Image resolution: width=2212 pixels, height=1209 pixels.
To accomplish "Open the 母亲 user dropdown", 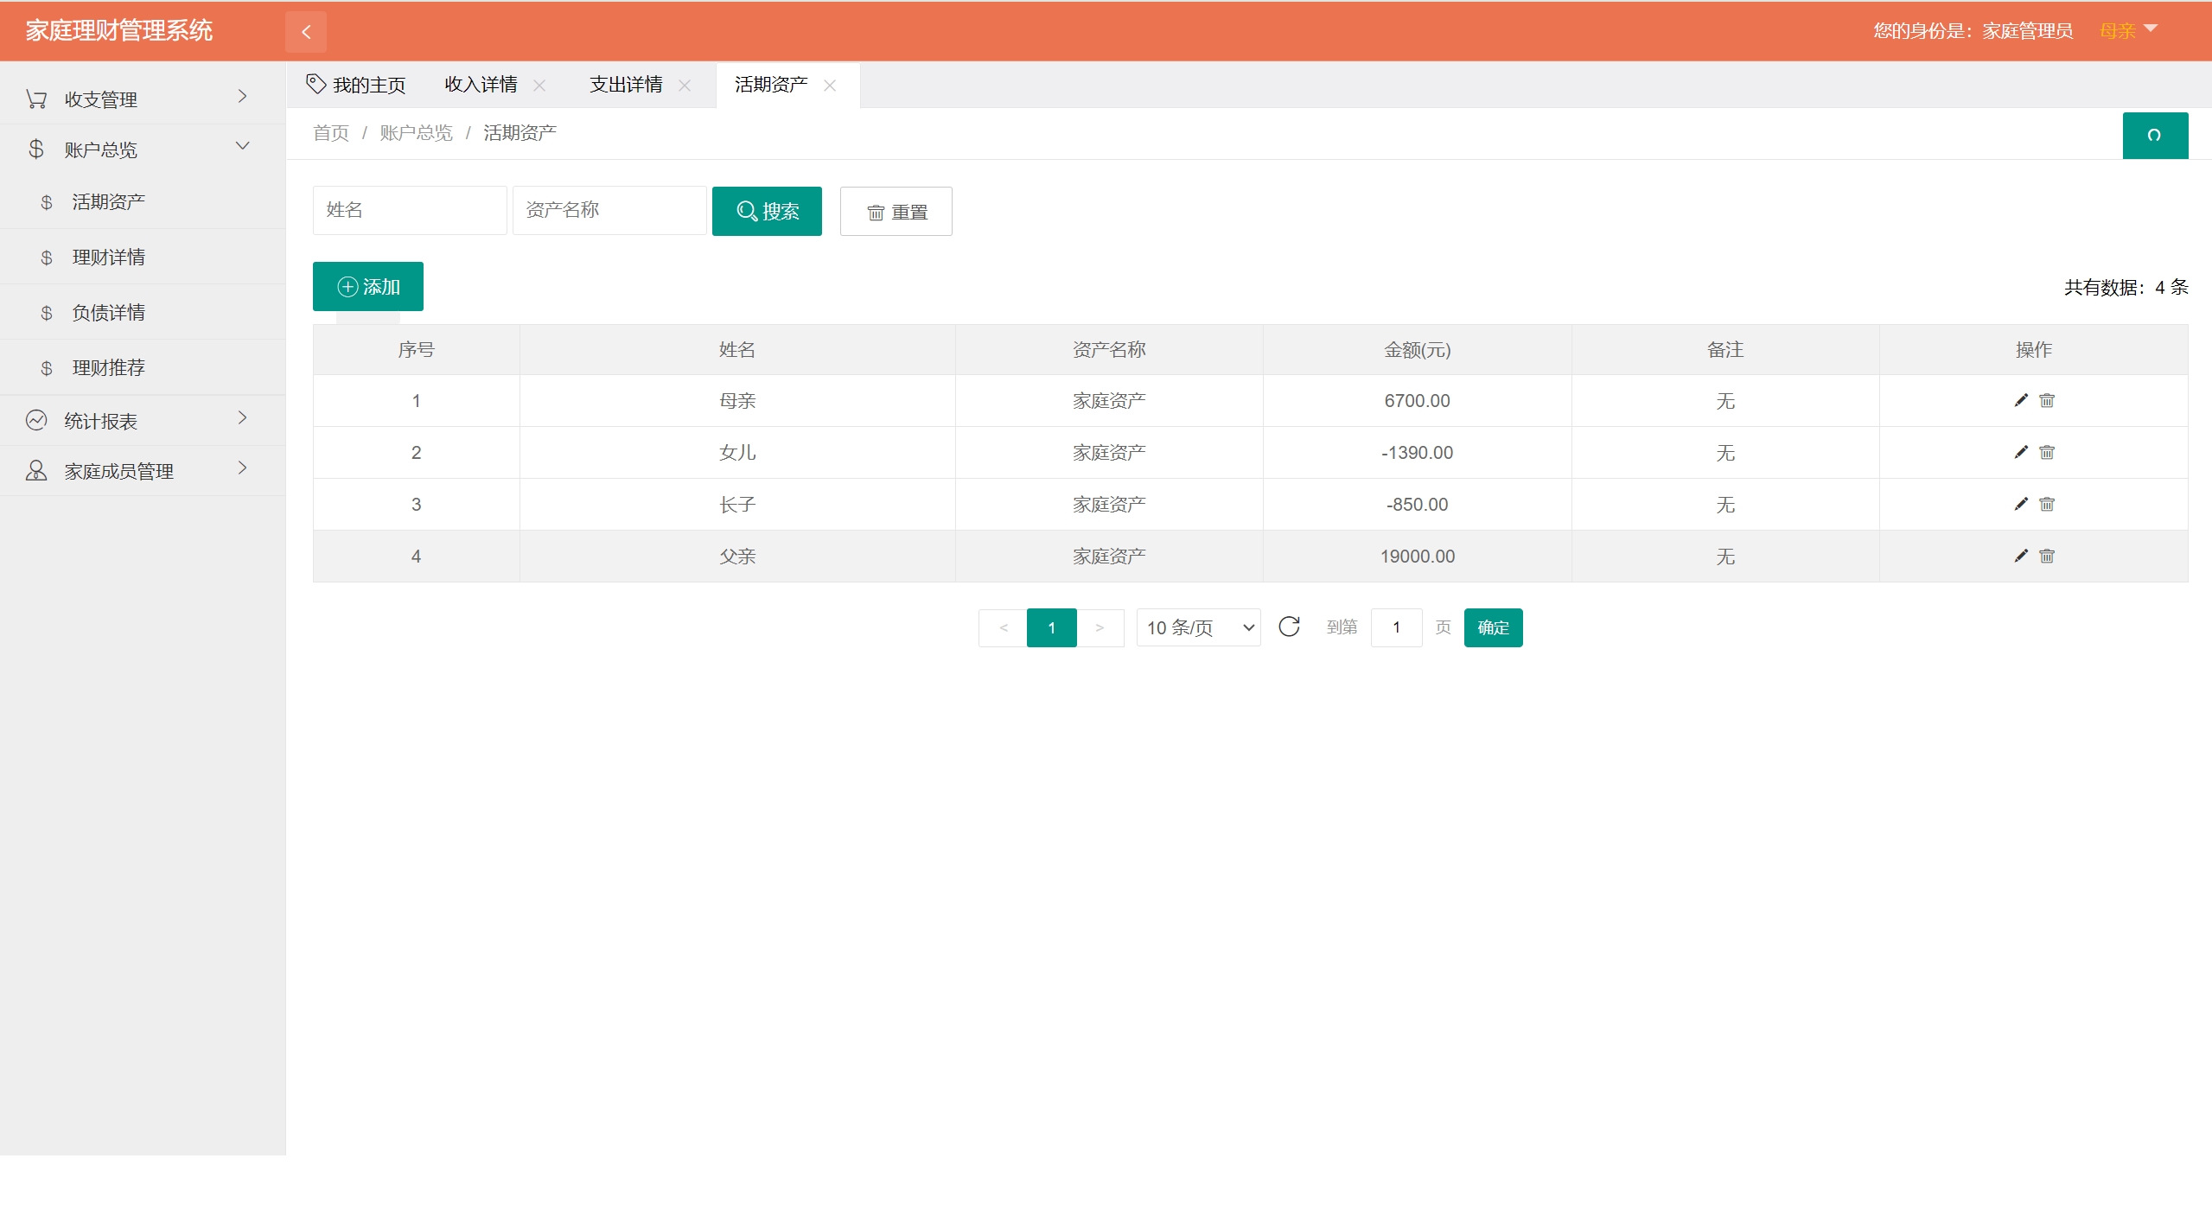I will click(x=2128, y=31).
